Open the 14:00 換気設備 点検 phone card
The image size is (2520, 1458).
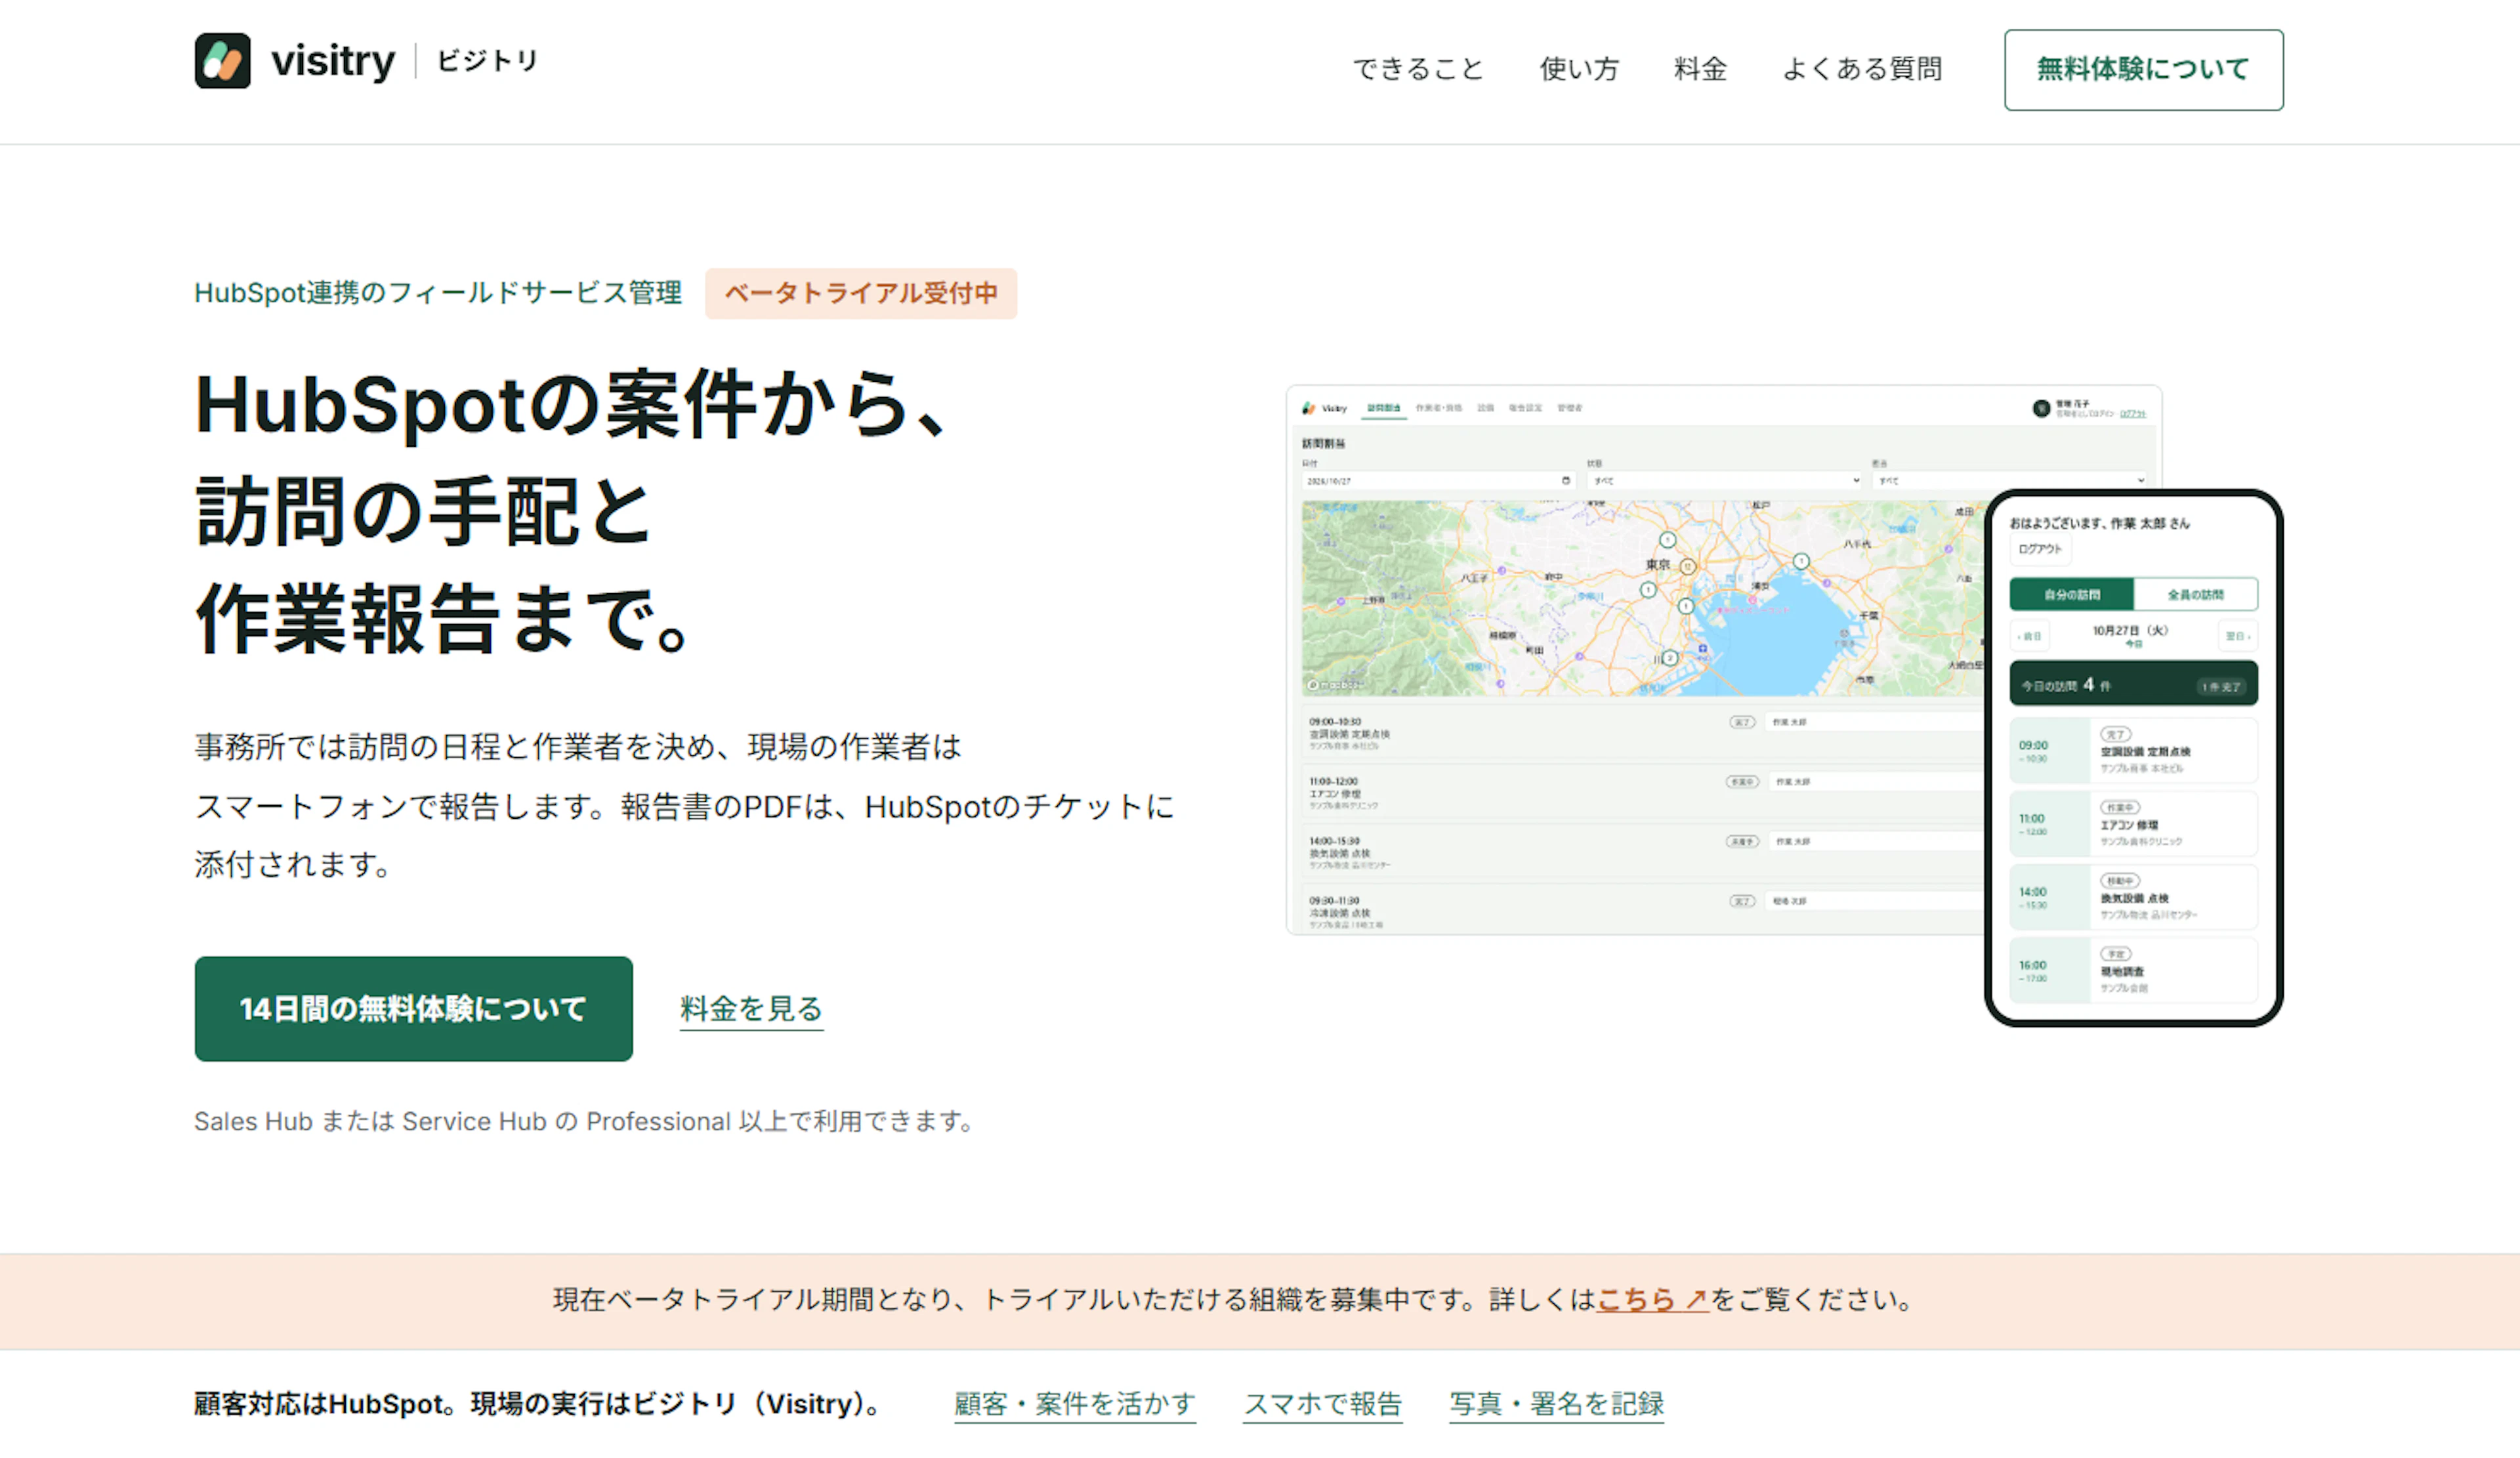coord(2133,898)
